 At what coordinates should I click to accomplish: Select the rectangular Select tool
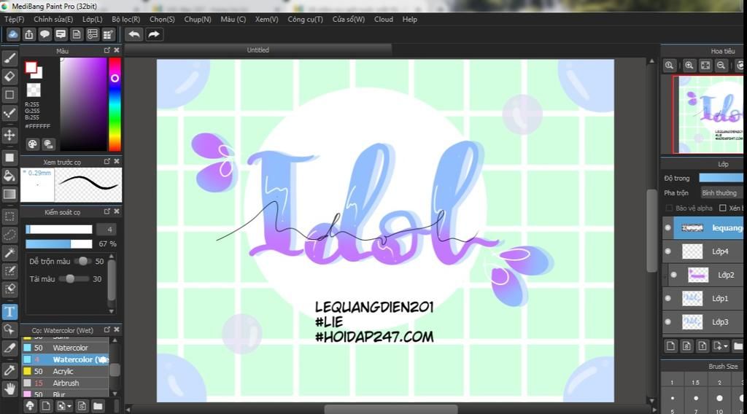coord(9,216)
